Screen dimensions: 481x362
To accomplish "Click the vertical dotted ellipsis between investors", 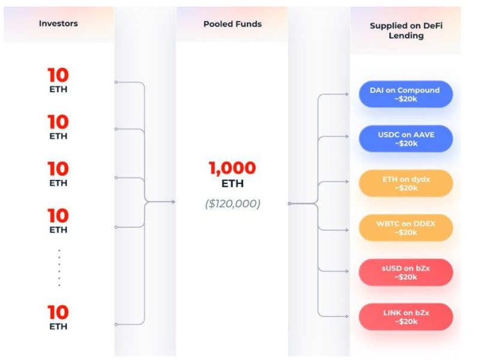I will tap(59, 268).
